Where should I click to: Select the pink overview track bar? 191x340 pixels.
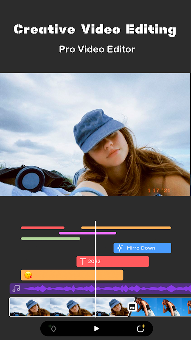88,233
